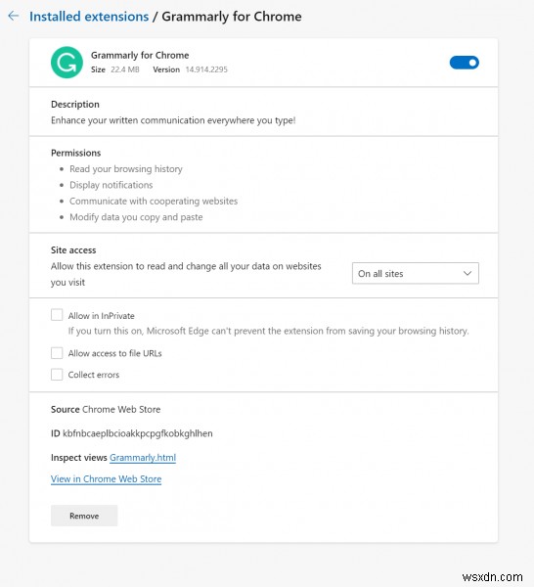Click Read your browsing history permission
The height and width of the screenshot is (587, 534).
point(126,169)
